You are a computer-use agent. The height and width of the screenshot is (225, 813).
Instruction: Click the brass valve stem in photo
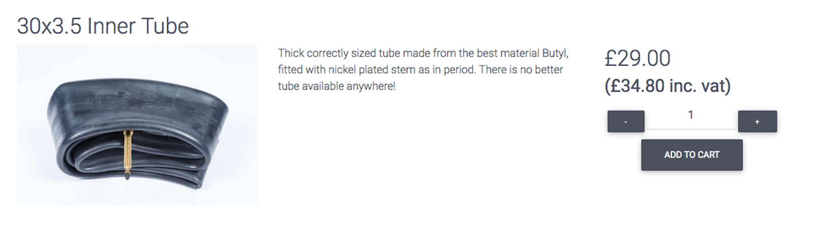coord(127,153)
